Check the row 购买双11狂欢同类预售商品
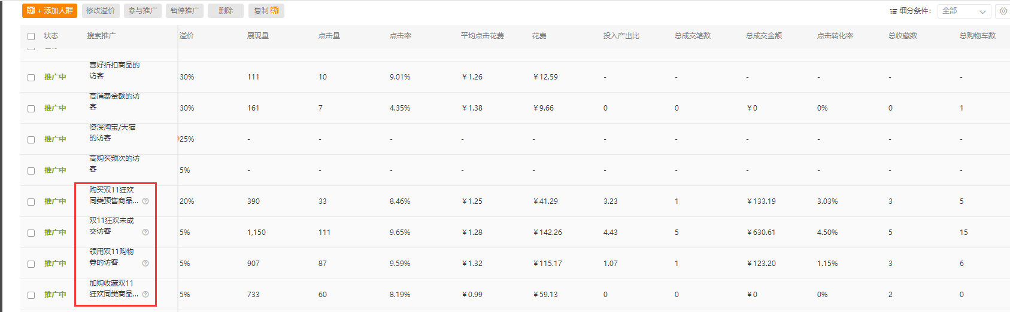This screenshot has height=312, width=1010. (x=31, y=202)
